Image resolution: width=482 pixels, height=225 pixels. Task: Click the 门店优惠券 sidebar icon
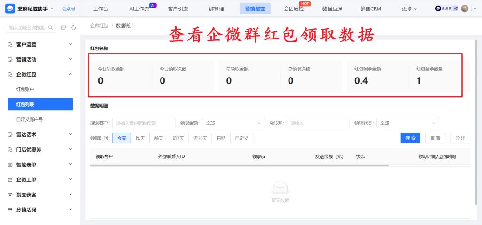point(10,149)
